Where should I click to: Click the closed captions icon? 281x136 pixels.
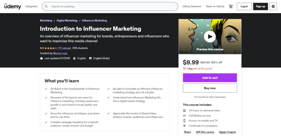click(x=90, y=58)
